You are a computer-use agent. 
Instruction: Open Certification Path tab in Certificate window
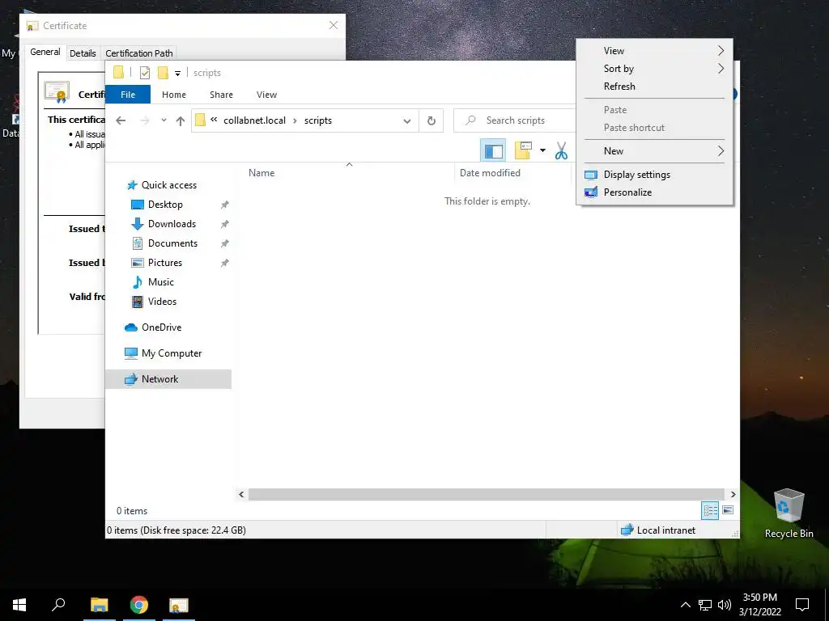click(139, 53)
